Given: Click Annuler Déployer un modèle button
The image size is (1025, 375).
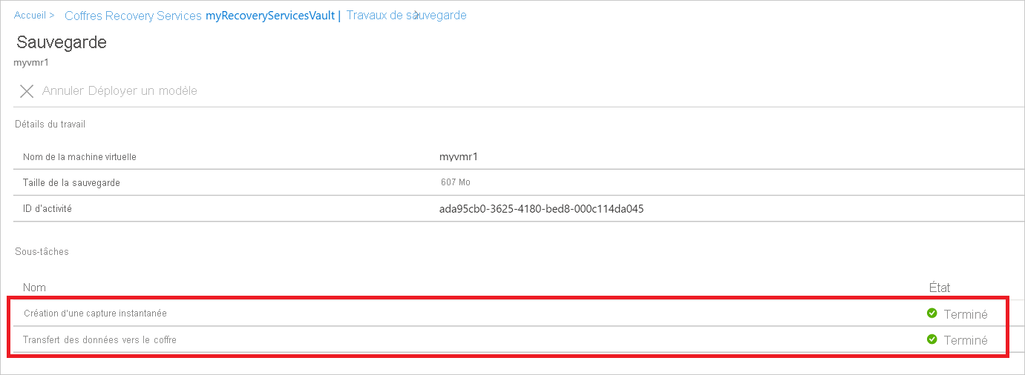Looking at the screenshot, I should point(119,90).
